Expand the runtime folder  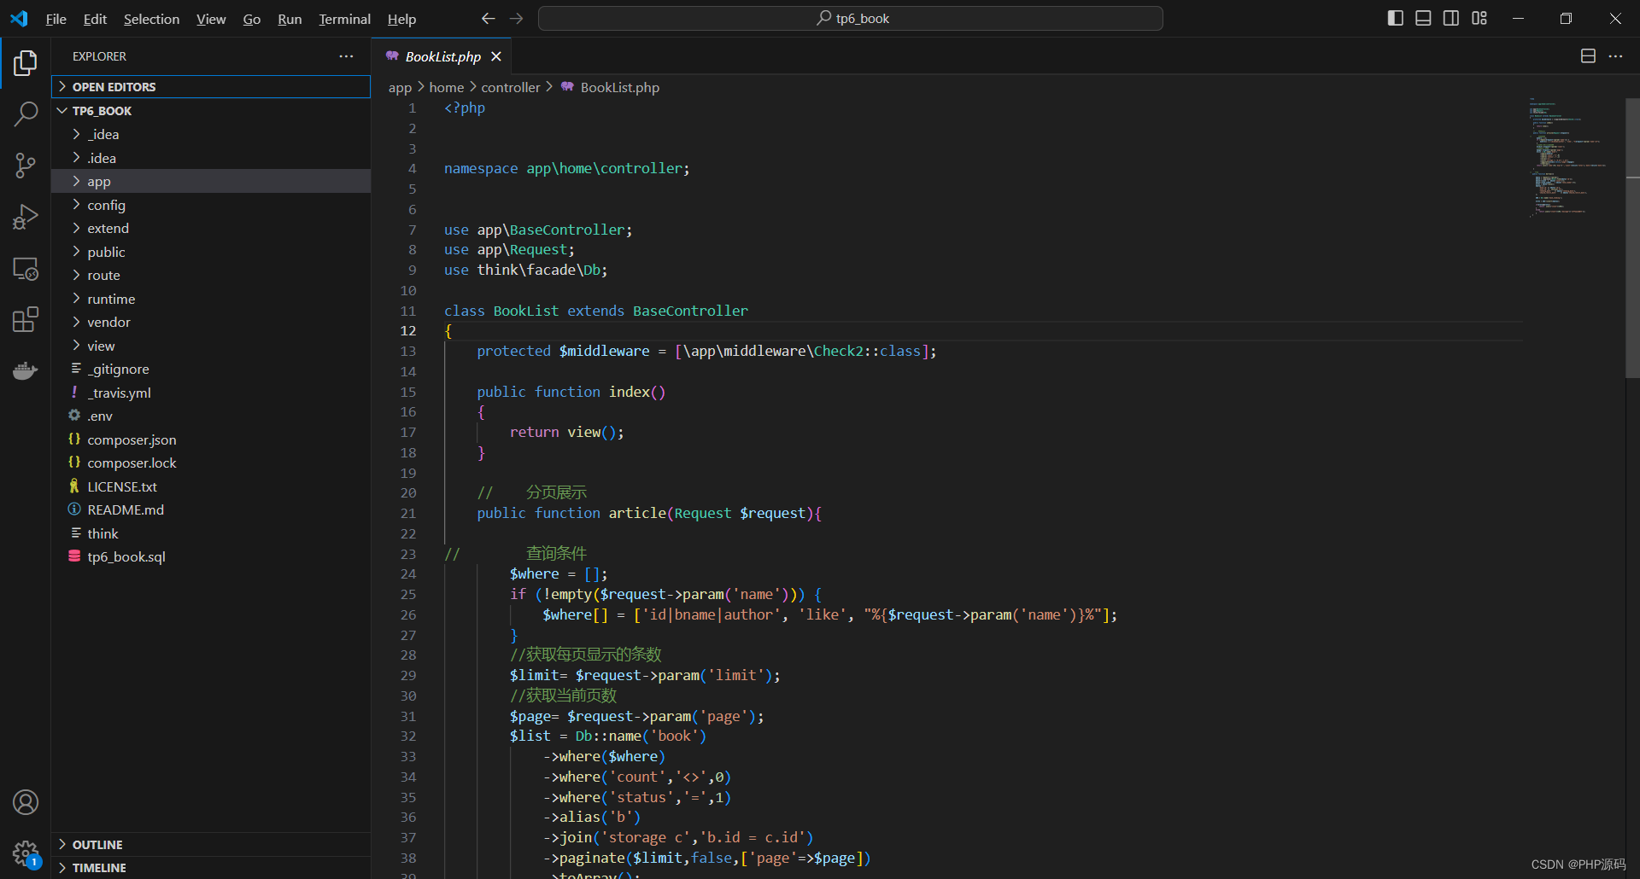pyautogui.click(x=211, y=299)
